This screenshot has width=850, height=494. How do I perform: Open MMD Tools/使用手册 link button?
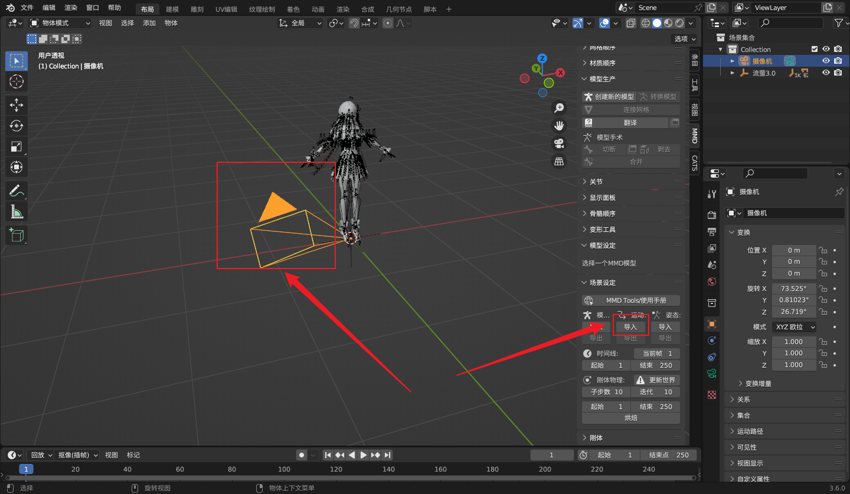[x=631, y=300]
